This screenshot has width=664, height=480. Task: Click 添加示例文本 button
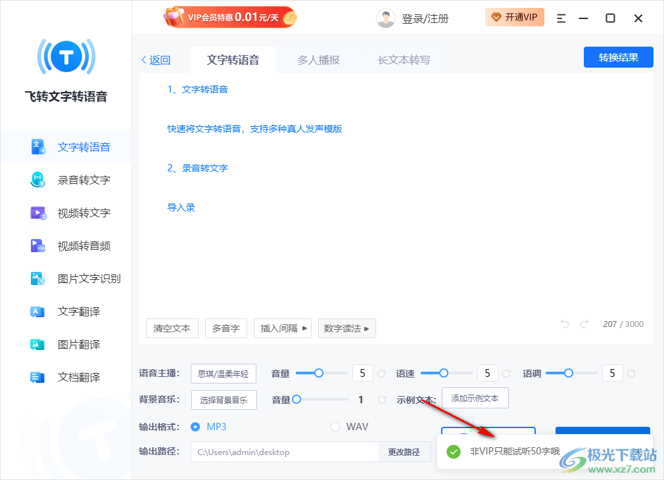coord(475,399)
